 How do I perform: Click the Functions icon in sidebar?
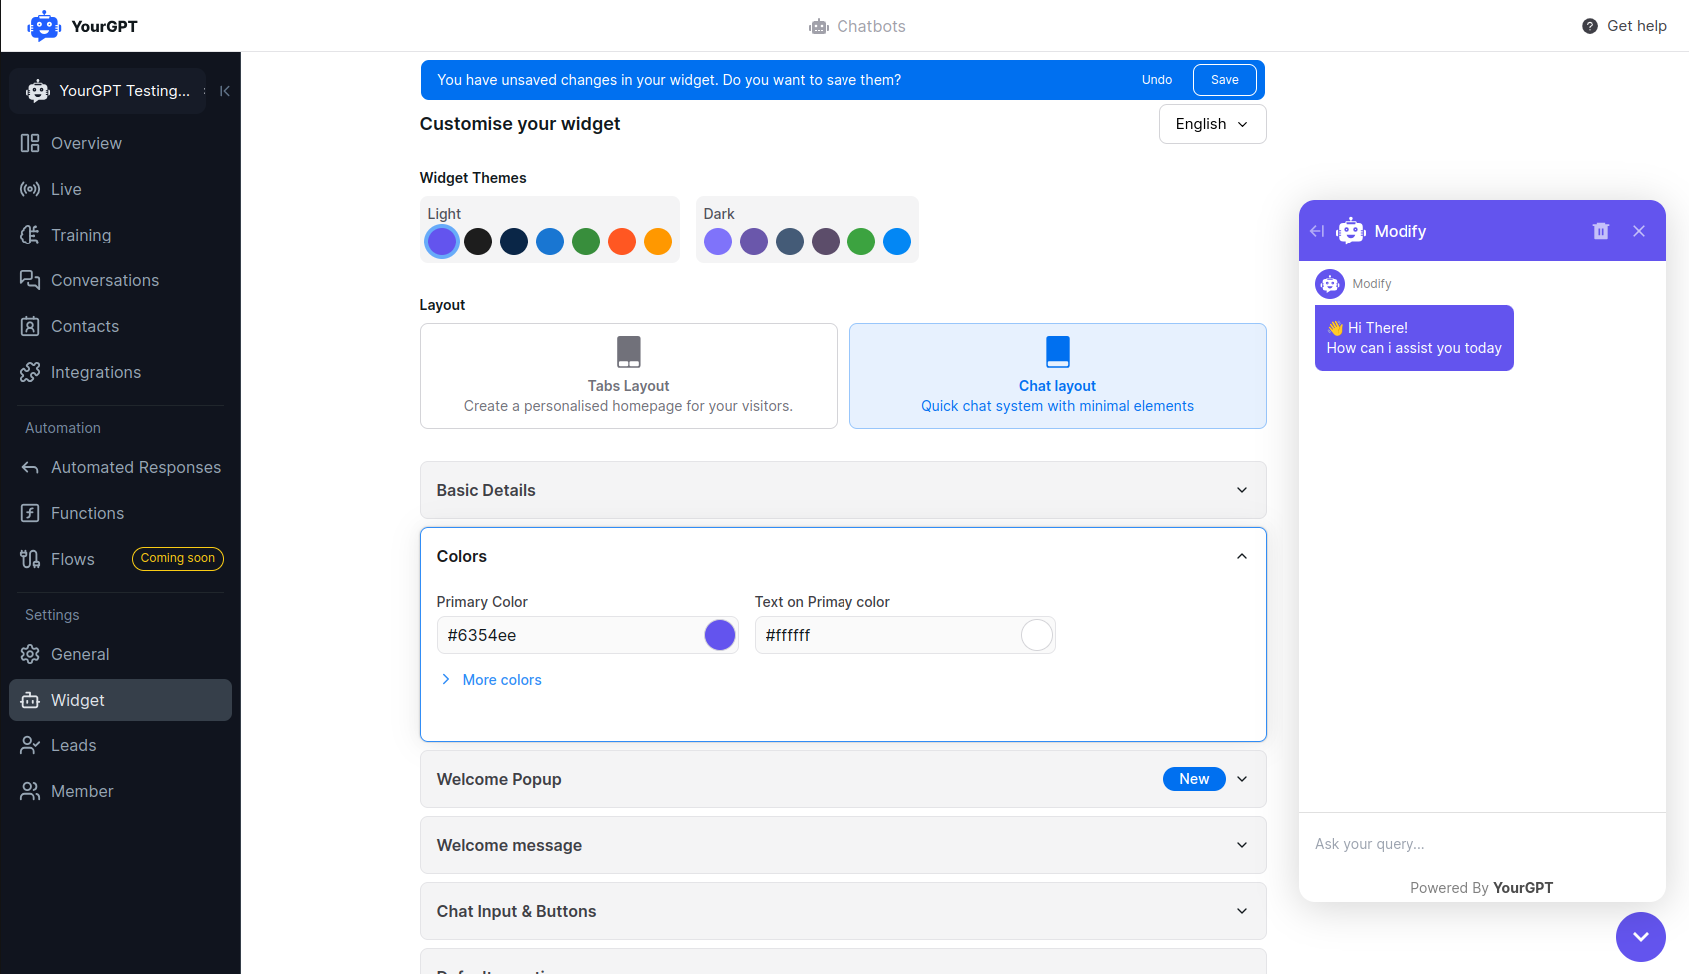tap(30, 513)
